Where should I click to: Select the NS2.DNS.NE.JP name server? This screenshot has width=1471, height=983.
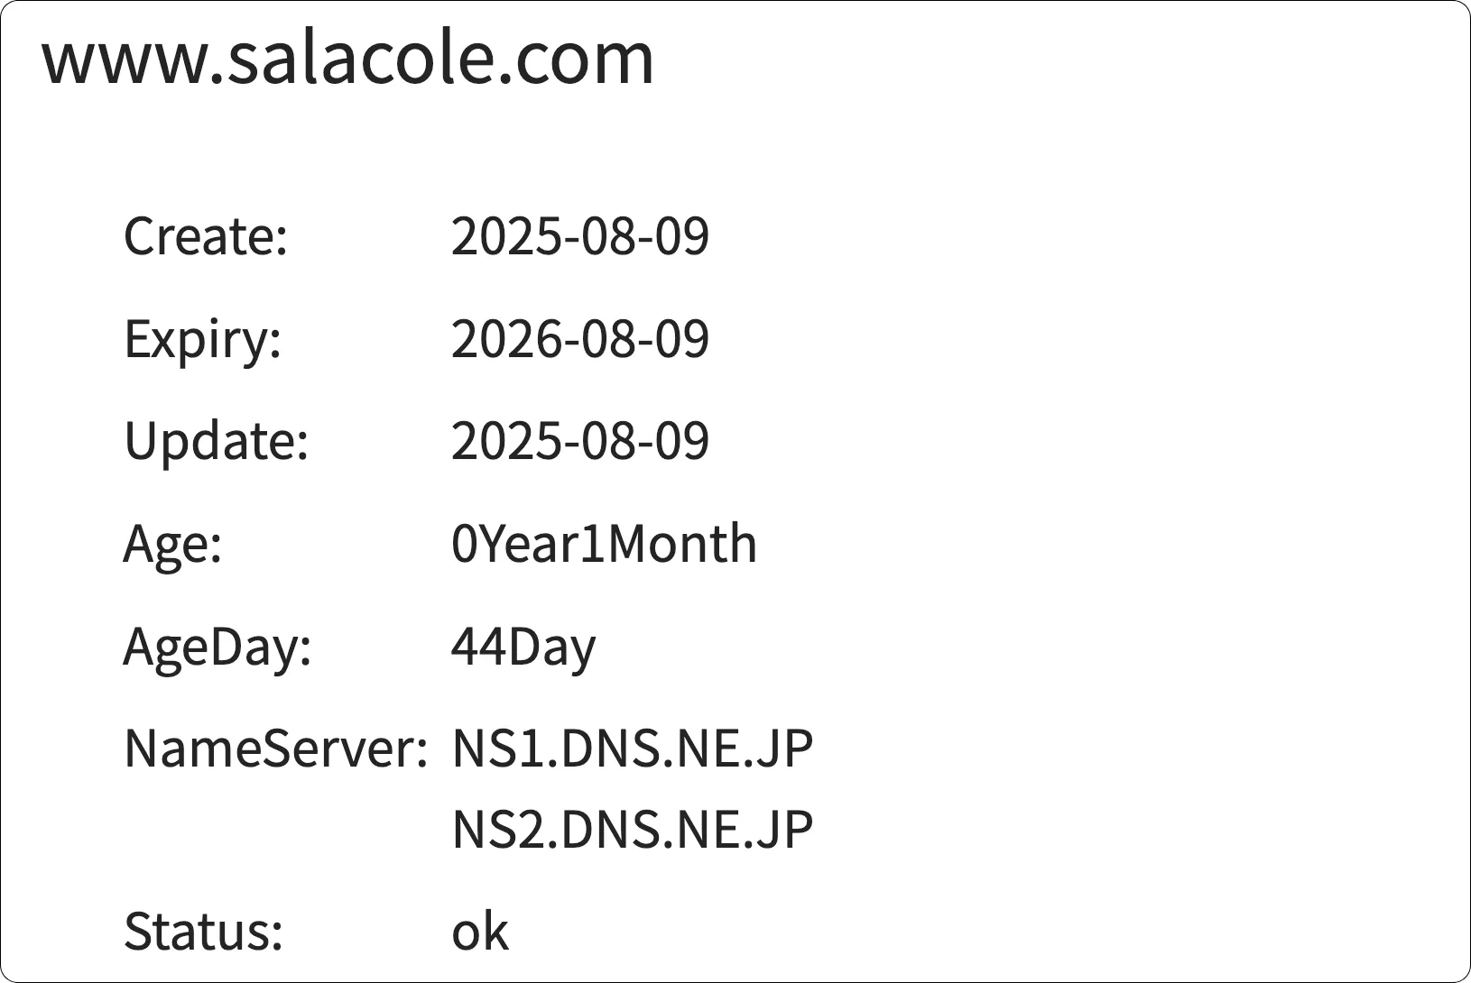coord(632,830)
